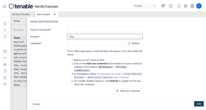Open the sidebar shield icon below user icon
Image resolution: width=206 pixels, height=110 pixels.
coord(5,37)
